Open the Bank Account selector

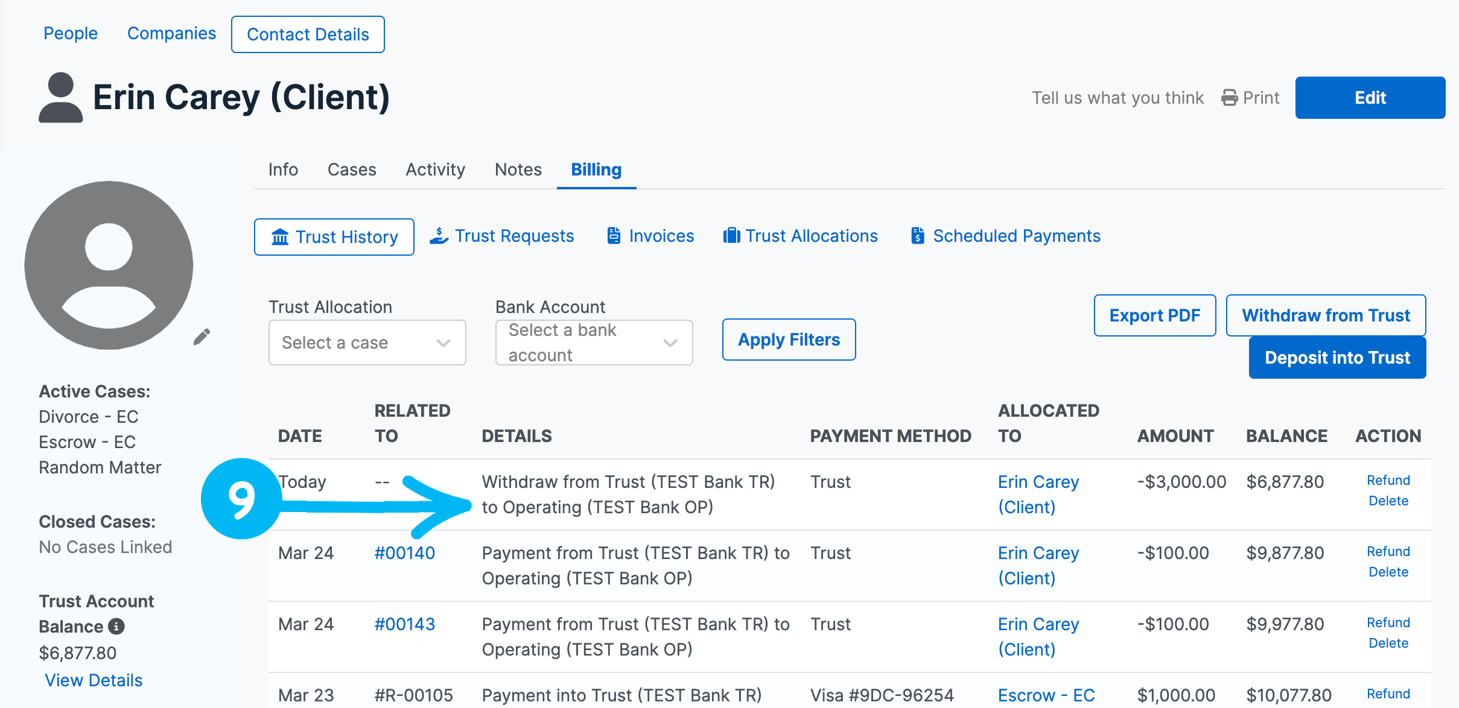coord(594,343)
